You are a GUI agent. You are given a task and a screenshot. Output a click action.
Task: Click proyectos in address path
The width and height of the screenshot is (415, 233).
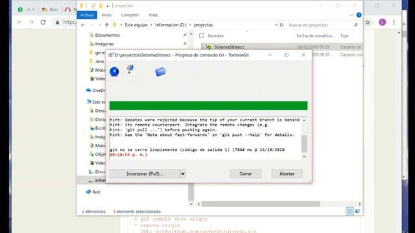click(203, 25)
